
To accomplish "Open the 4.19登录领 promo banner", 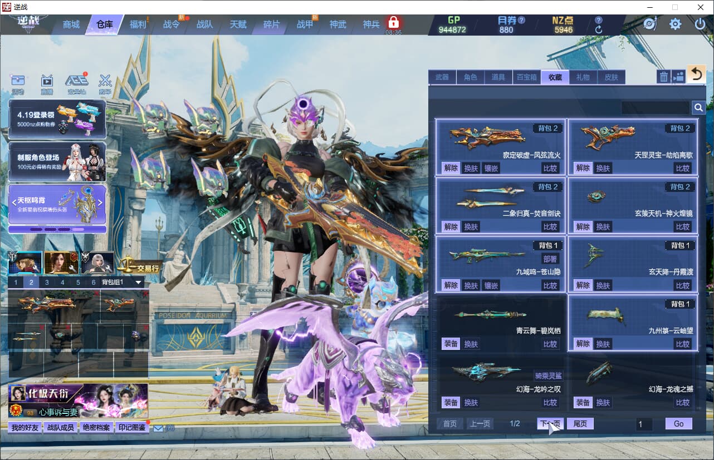I will [x=57, y=119].
